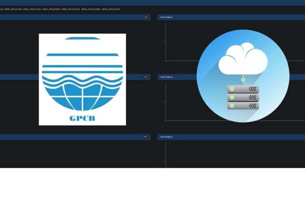305x199 pixels.
Task: Click the cloud server illustration
Action: (x=243, y=76)
